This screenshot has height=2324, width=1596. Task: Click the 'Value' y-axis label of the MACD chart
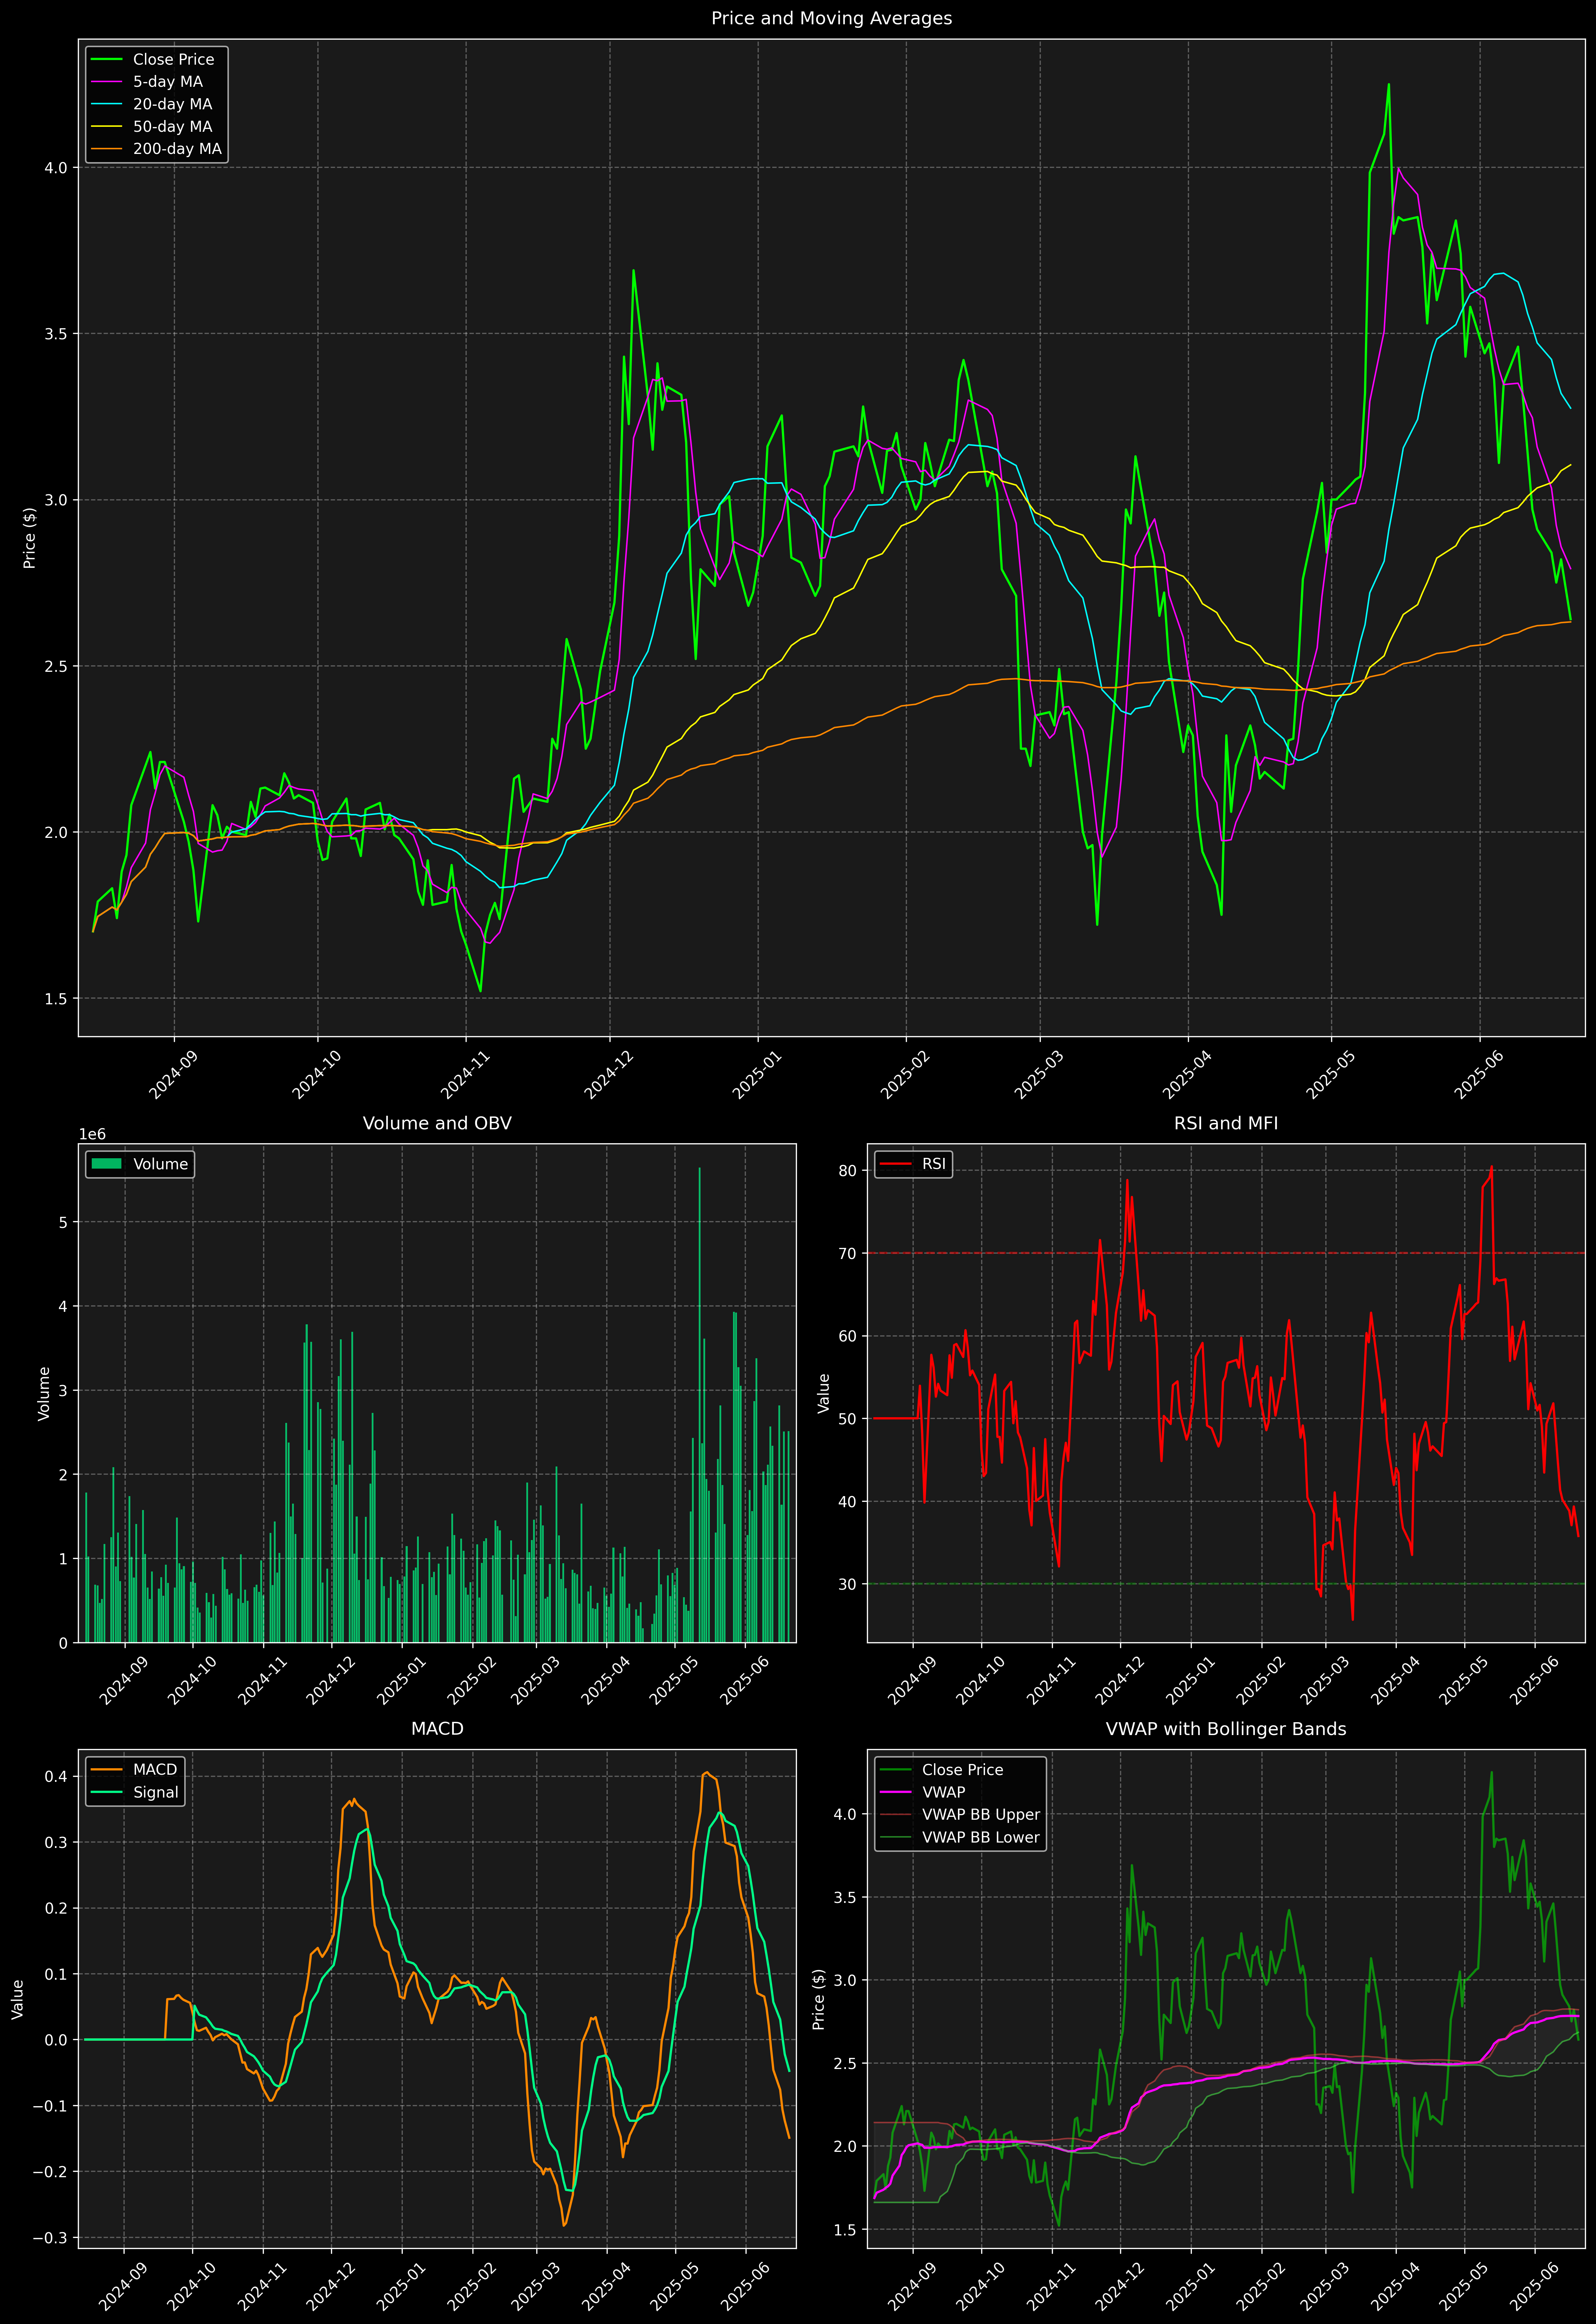pos(17,1999)
